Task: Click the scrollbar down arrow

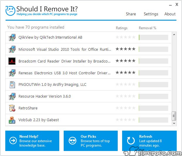Action: click(x=174, y=123)
